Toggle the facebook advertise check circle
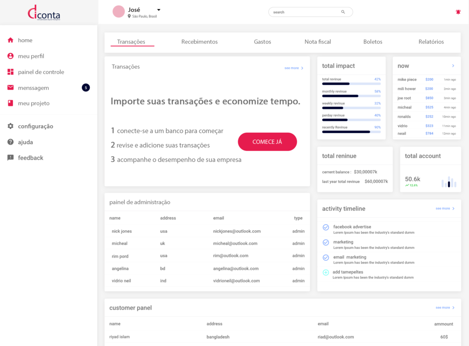 pyautogui.click(x=326, y=227)
